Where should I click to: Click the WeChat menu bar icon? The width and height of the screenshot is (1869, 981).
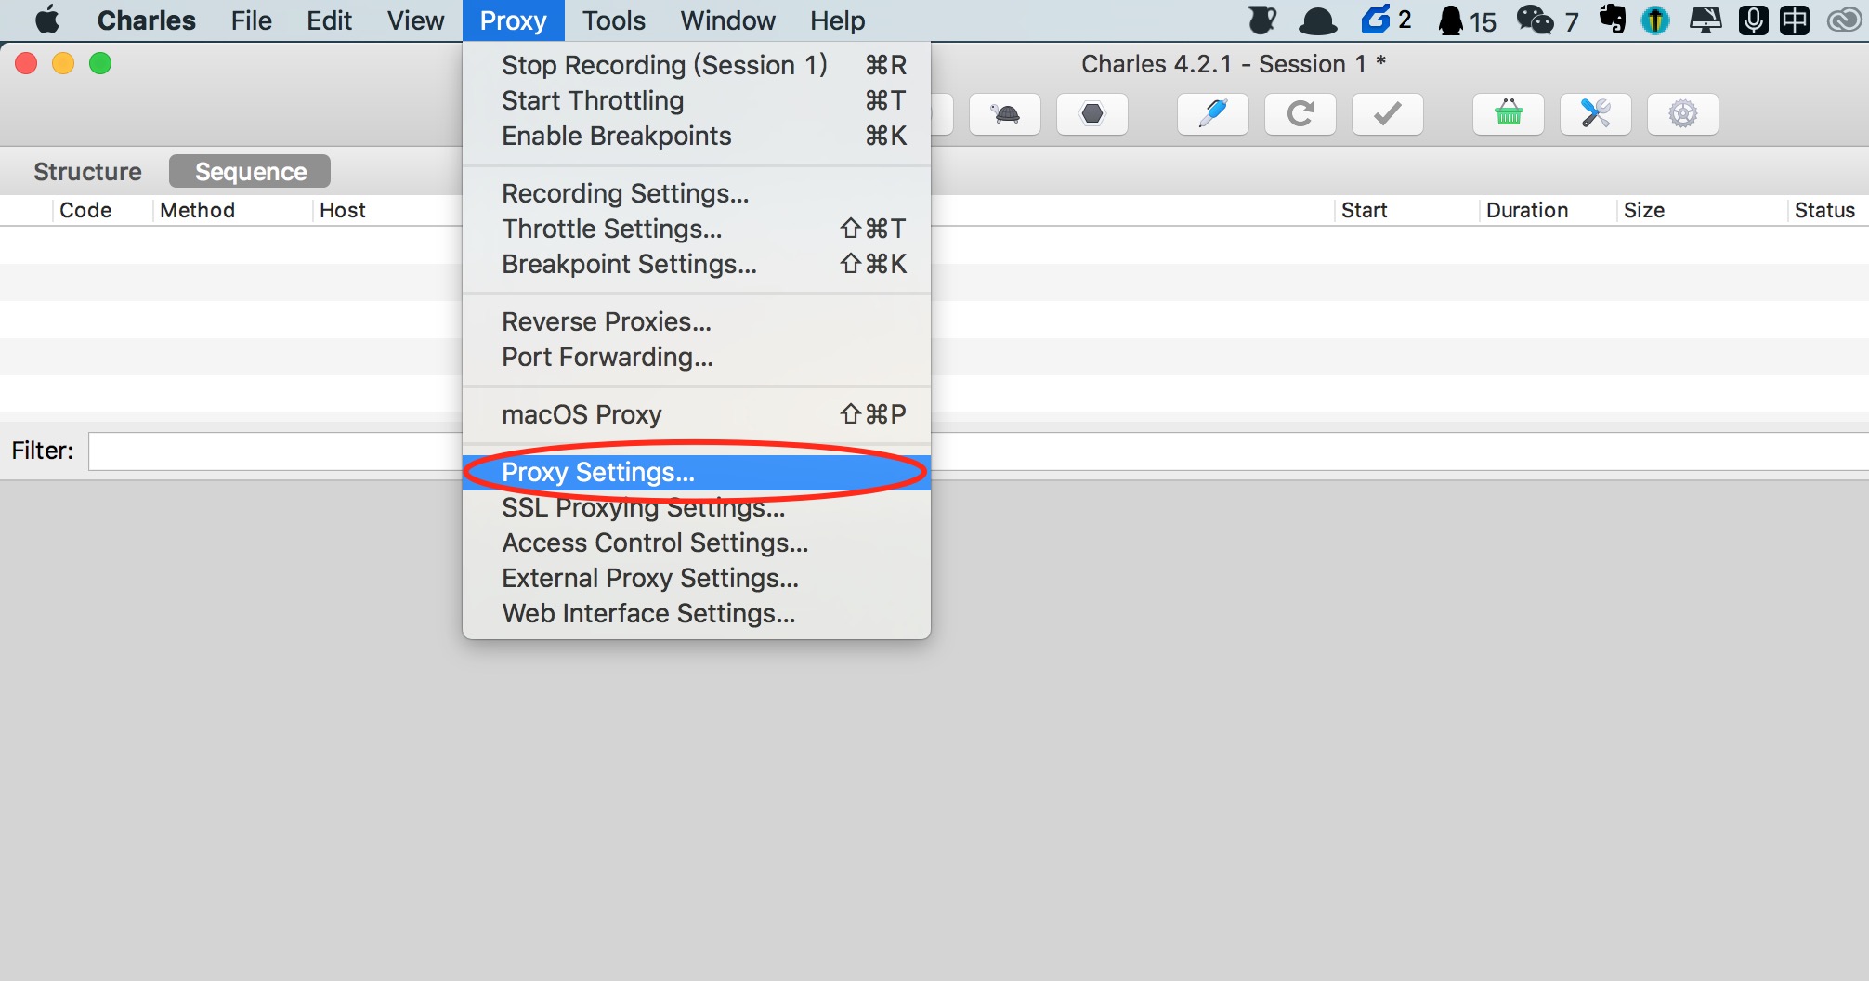pyautogui.click(x=1535, y=20)
